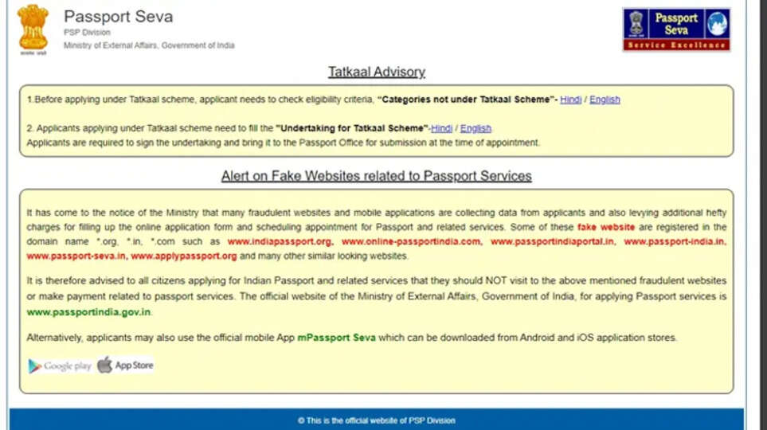Click the Passport Seva title text

tap(119, 17)
